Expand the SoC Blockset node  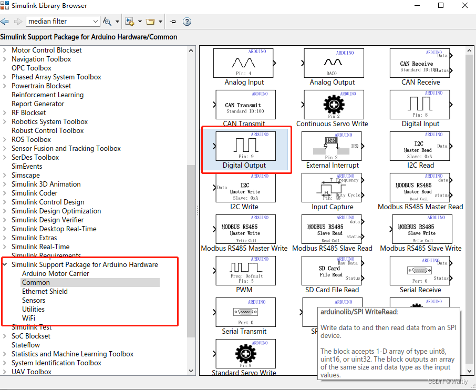pyautogui.click(x=5, y=336)
